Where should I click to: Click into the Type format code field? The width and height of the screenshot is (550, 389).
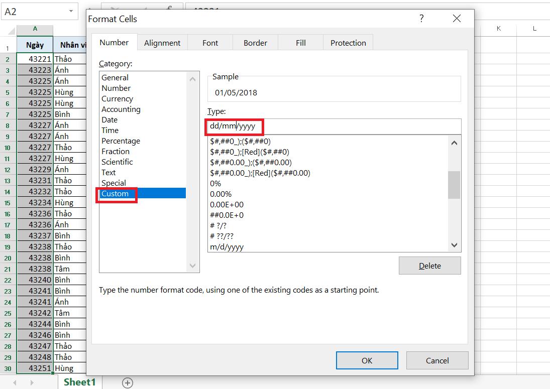coord(334,126)
